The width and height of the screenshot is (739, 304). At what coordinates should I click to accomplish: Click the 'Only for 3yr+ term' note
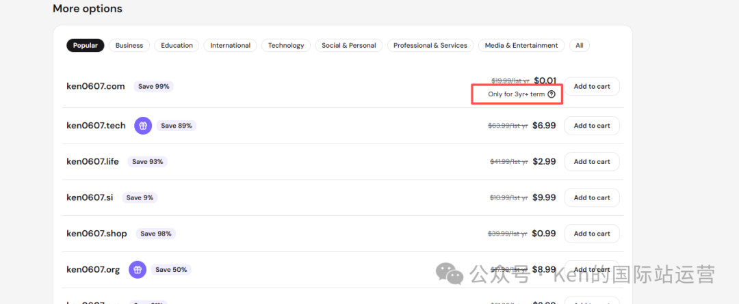517,94
